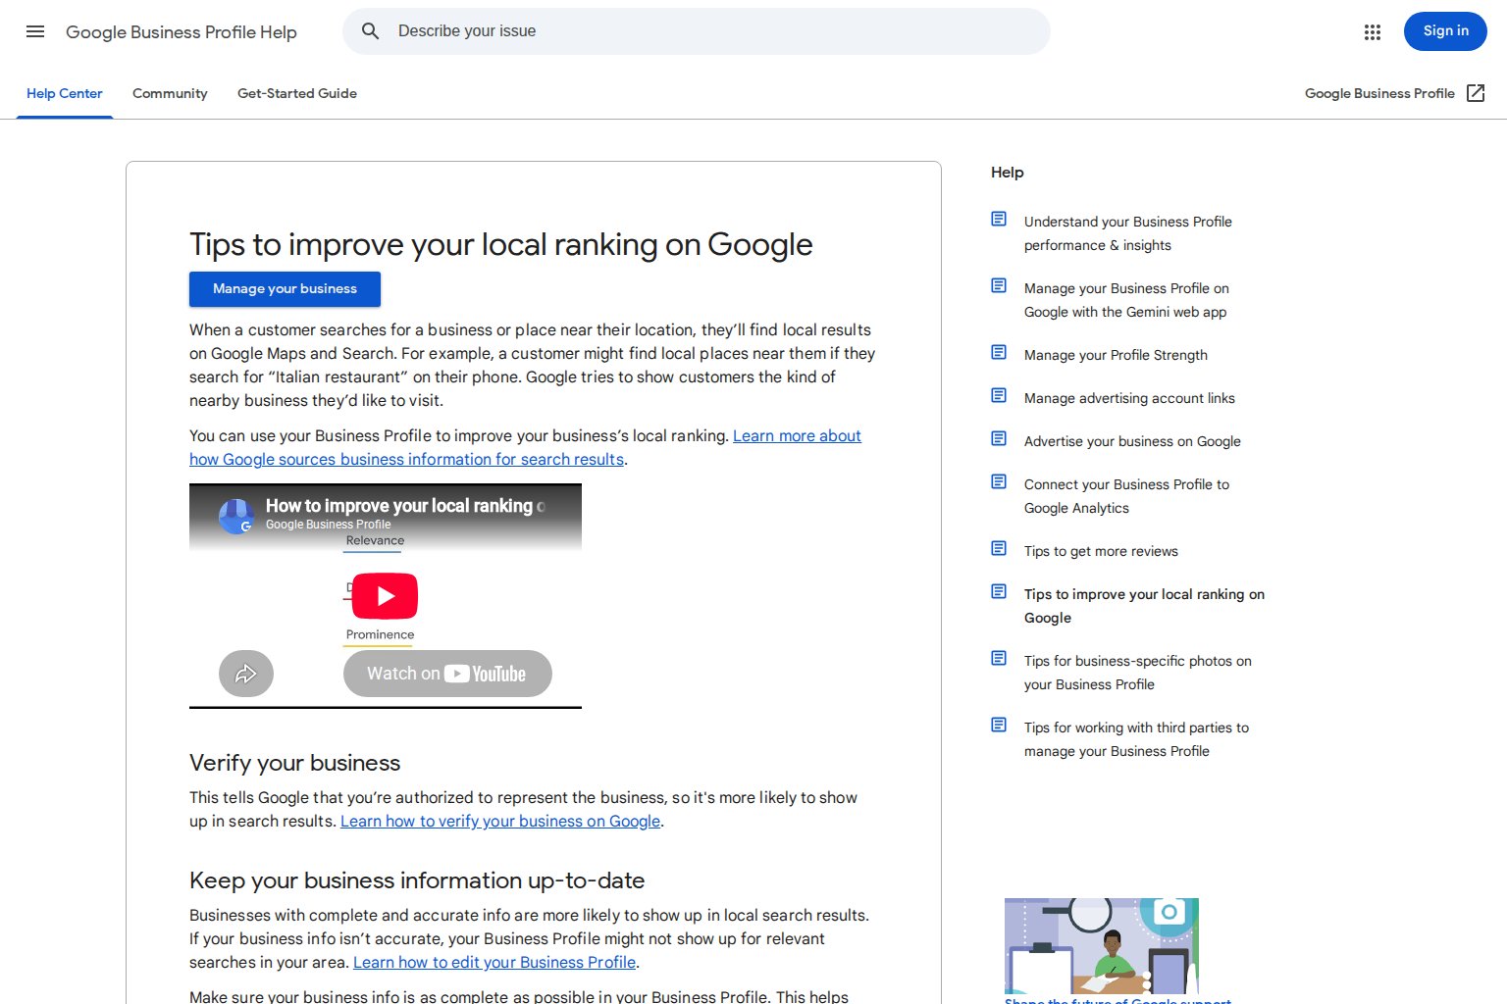Click the video channel avatar icon
The height and width of the screenshot is (1004, 1507).
pos(236,516)
